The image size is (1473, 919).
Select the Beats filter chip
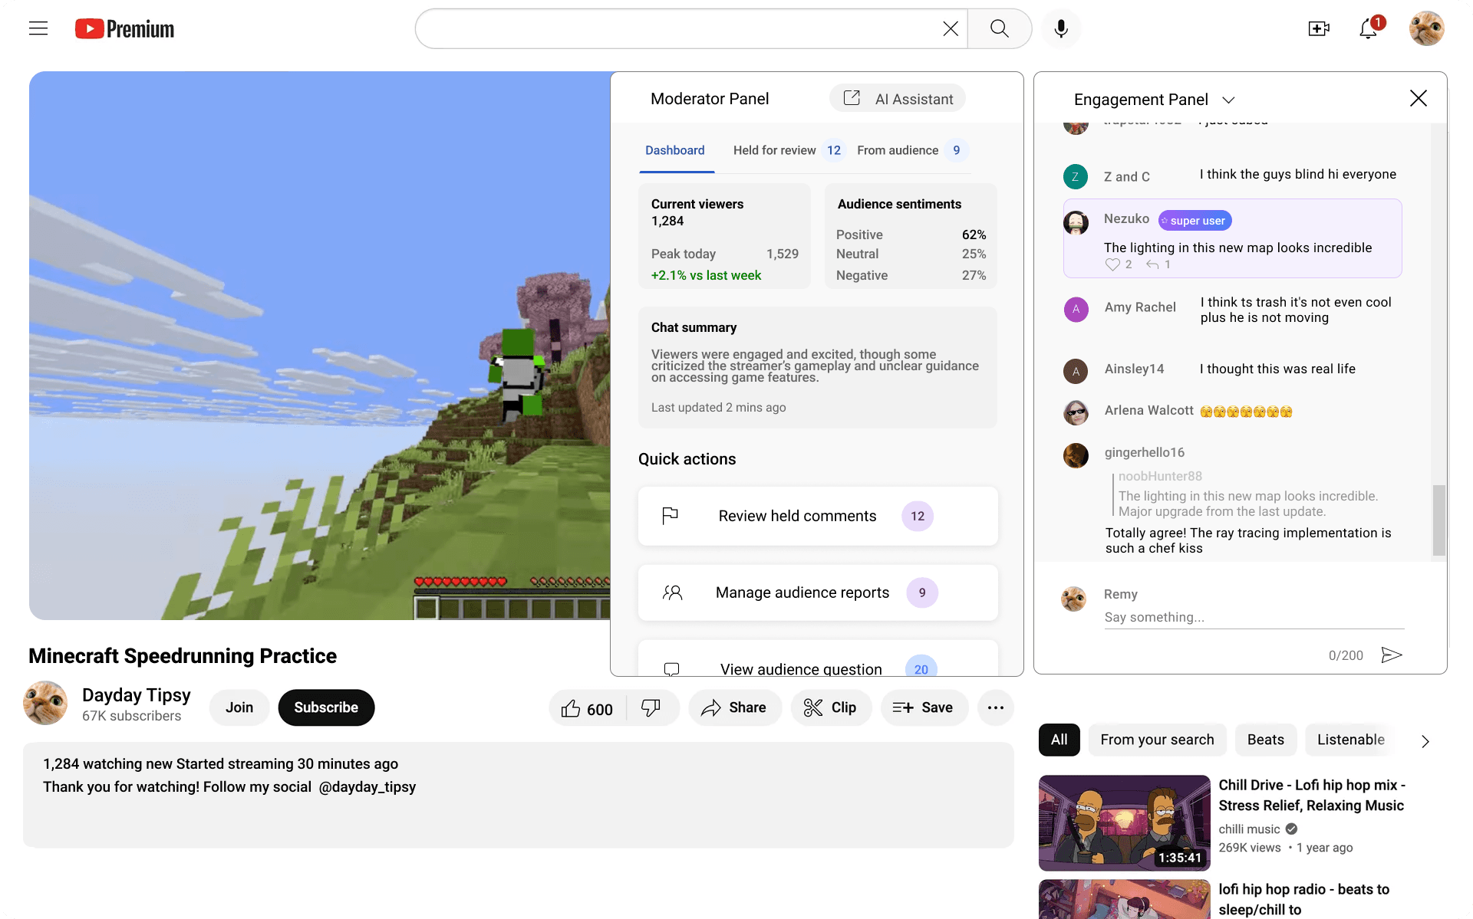click(x=1265, y=740)
